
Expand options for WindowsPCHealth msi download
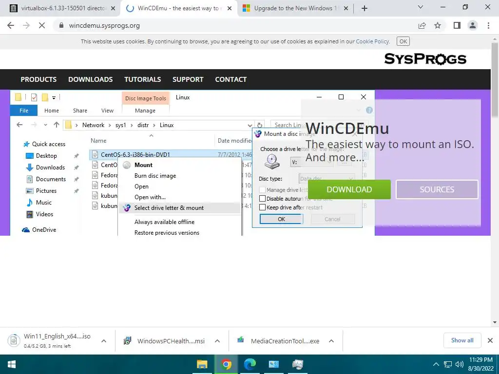[217, 341]
